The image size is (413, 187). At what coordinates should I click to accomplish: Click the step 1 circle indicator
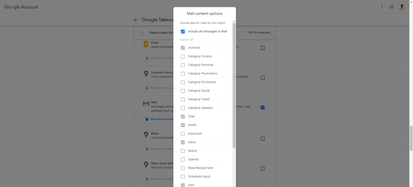pos(142,33)
